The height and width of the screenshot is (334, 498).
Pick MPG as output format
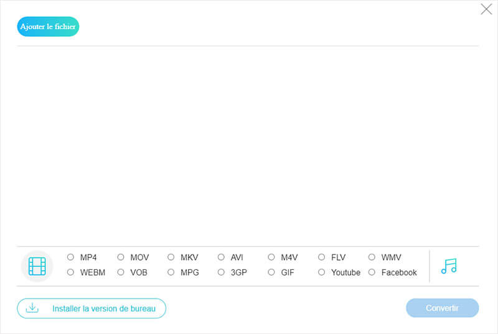(x=171, y=272)
